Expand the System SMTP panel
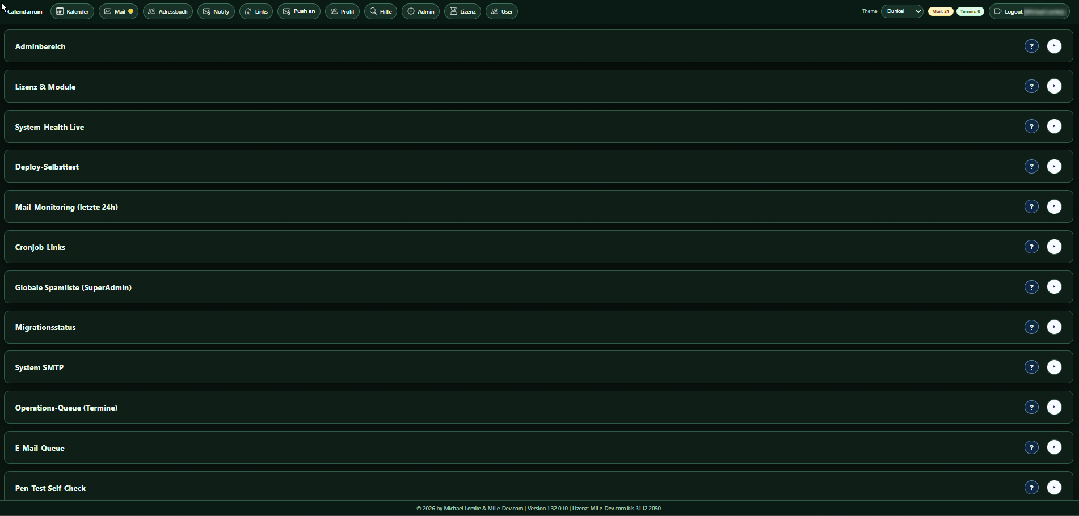The height and width of the screenshot is (516, 1079). click(x=1054, y=367)
